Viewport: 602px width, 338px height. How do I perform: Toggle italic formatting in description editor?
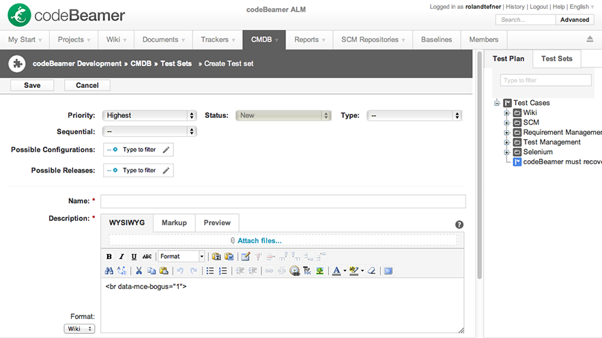121,256
